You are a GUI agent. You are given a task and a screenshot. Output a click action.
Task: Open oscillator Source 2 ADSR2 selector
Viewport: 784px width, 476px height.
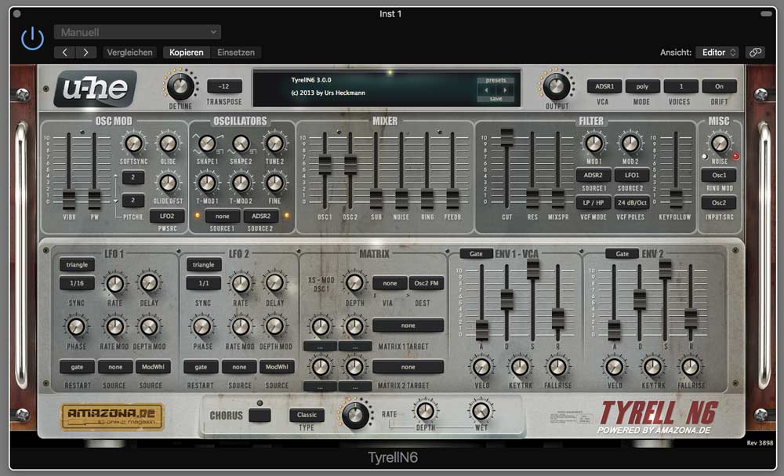coord(261,216)
